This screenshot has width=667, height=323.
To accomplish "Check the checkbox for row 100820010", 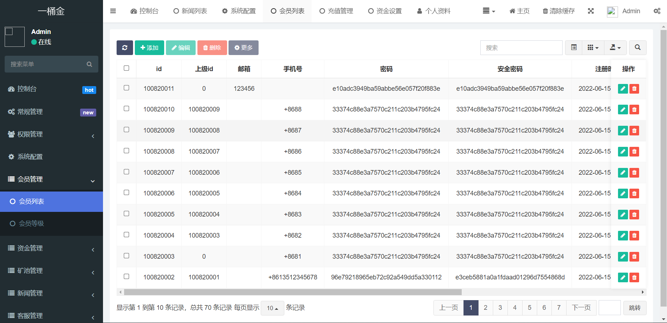I will pos(126,109).
